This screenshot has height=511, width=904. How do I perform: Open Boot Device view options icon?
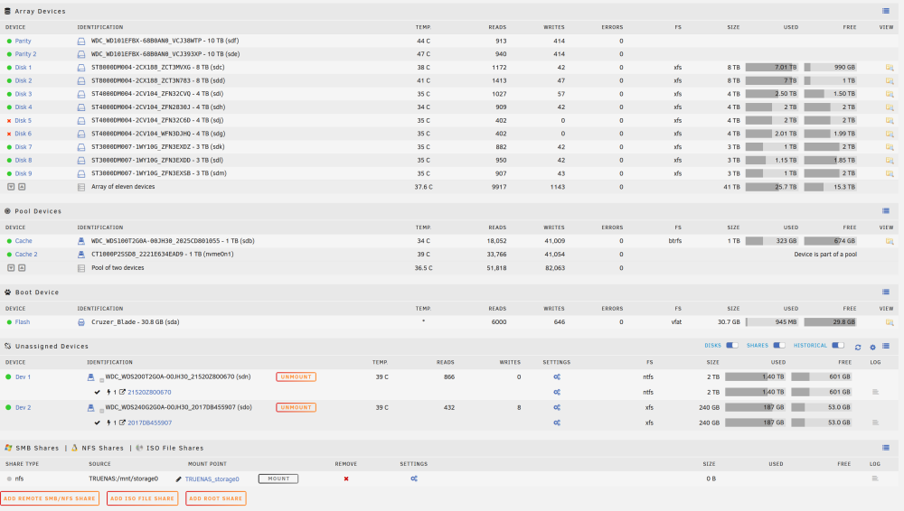click(886, 293)
